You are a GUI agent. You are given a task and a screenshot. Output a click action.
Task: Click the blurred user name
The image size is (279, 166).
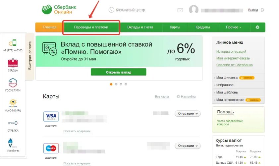tap(222, 10)
